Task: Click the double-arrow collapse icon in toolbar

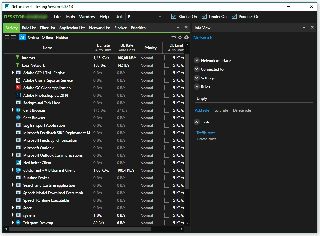Action: 173,37
